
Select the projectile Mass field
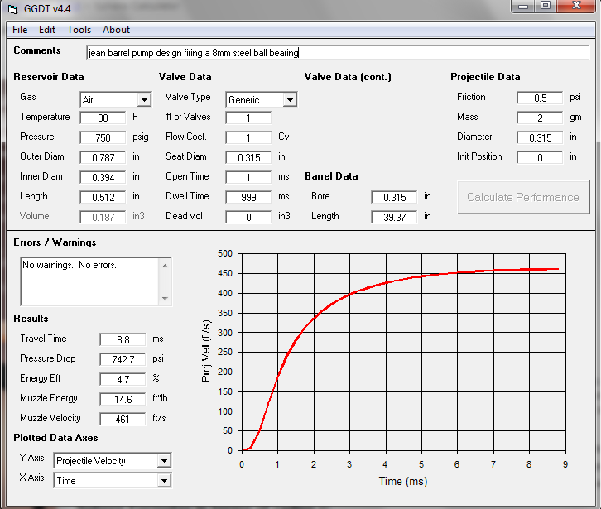coord(540,118)
